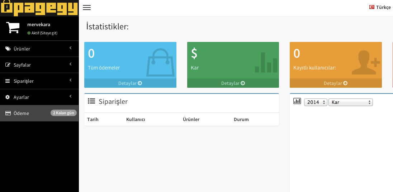Open Detaylar for Tüm ödemeler
This screenshot has width=393, height=192.
point(130,83)
